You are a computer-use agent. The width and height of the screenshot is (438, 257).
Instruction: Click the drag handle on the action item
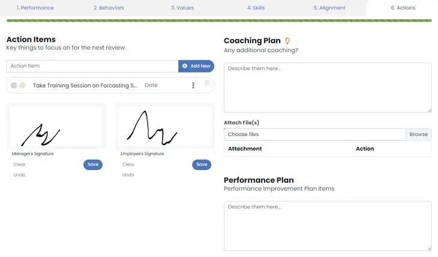(207, 83)
